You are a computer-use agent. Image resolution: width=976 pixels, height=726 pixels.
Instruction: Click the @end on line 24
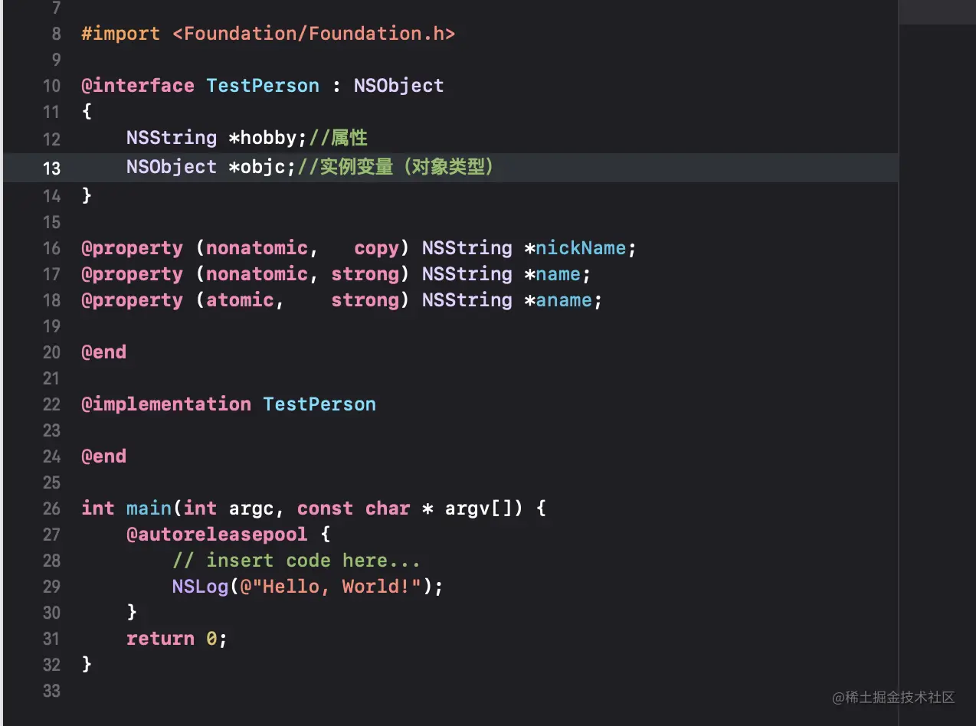coord(104,456)
